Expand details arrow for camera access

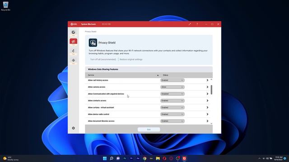point(207,87)
